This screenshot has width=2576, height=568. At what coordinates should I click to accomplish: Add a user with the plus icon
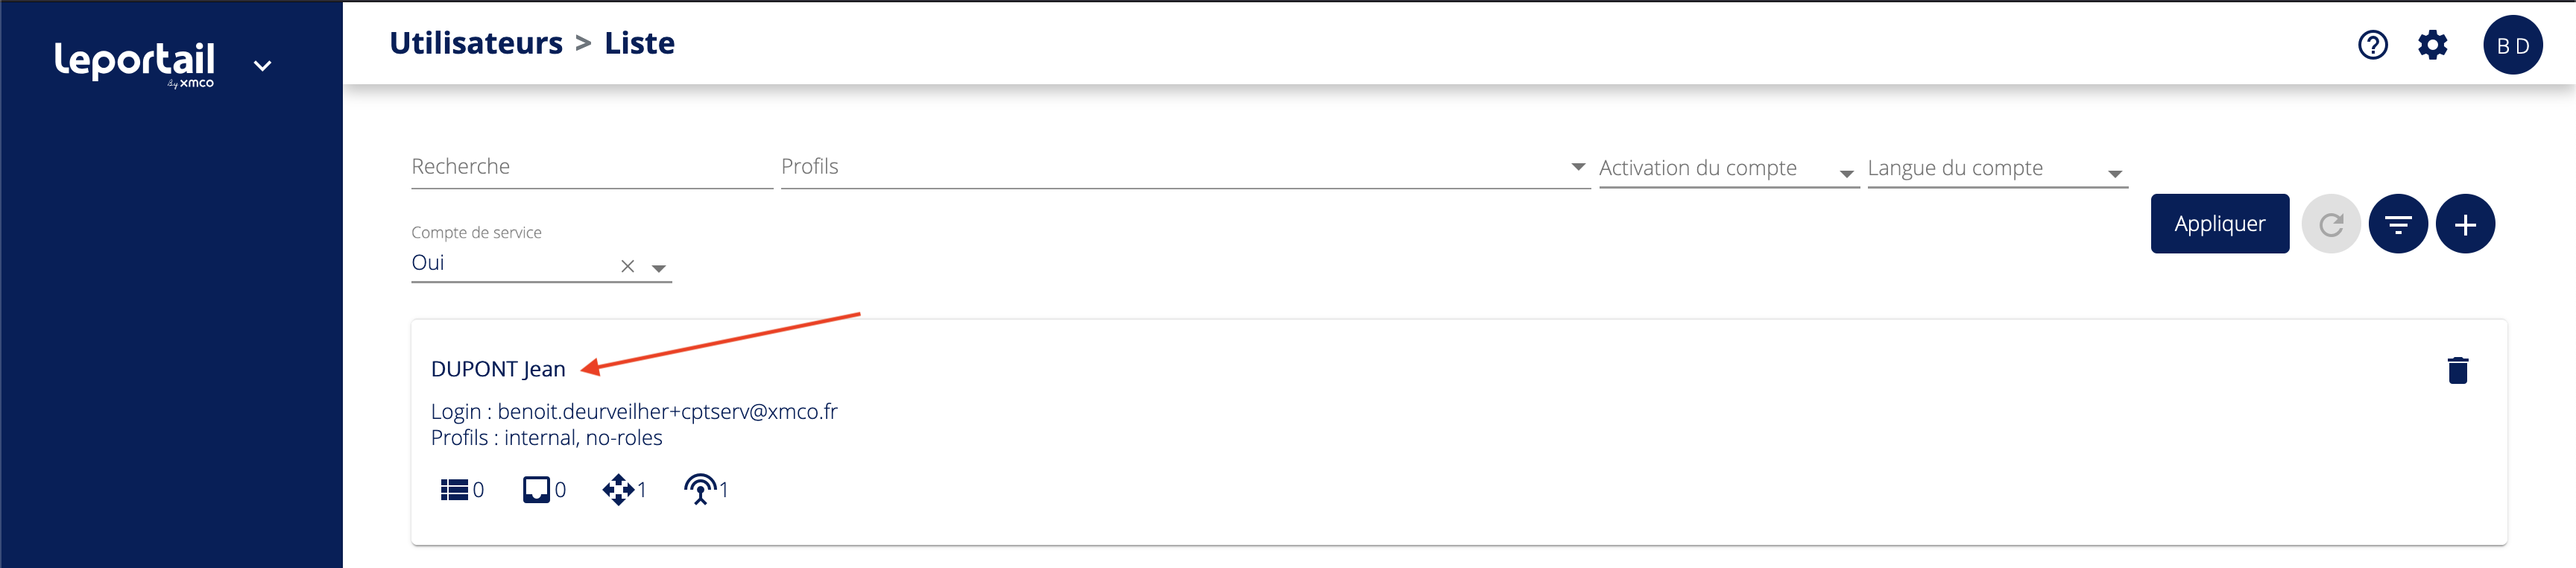[2465, 224]
